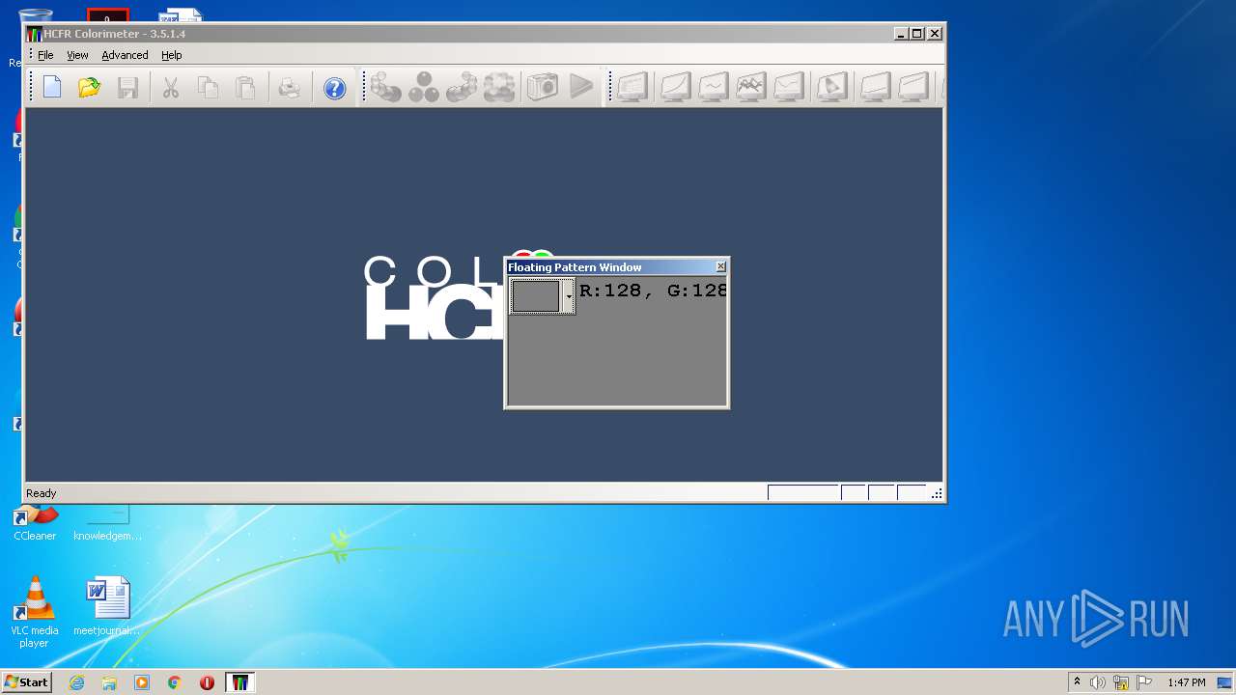Click the Print toolbar icon

pyautogui.click(x=290, y=88)
